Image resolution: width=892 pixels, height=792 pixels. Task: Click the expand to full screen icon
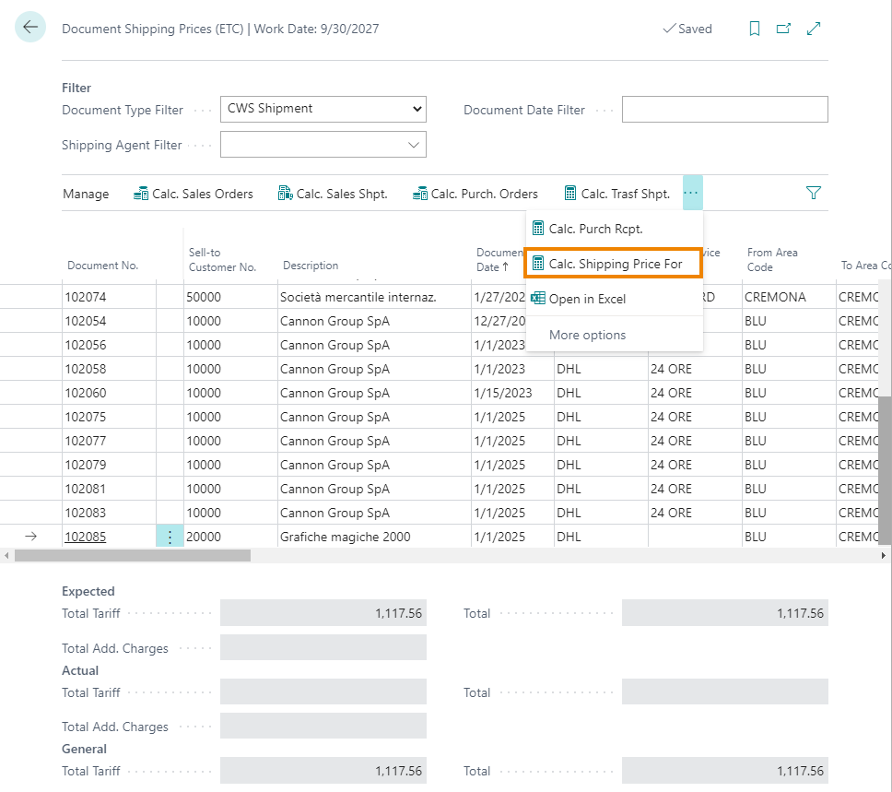814,29
